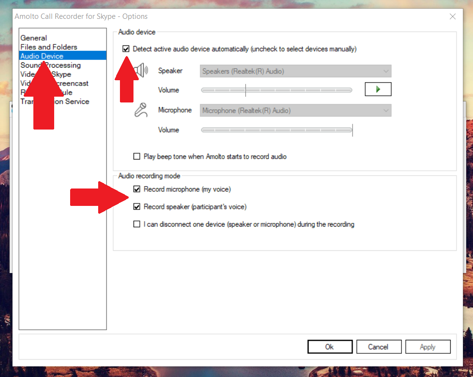Uncheck Detect active audio device automatically
This screenshot has height=377, width=473.
point(126,49)
